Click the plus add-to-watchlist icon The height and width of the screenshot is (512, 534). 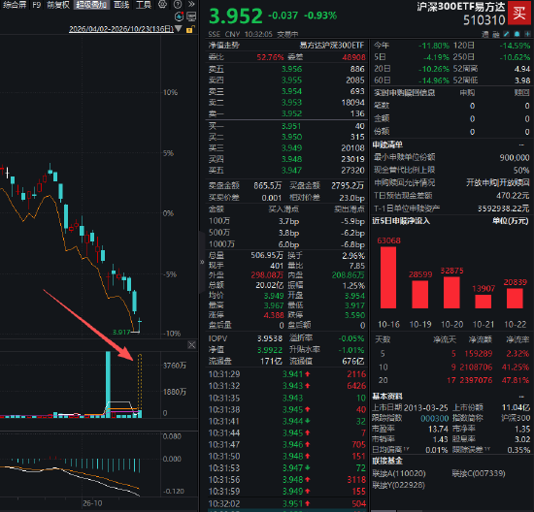point(527,34)
